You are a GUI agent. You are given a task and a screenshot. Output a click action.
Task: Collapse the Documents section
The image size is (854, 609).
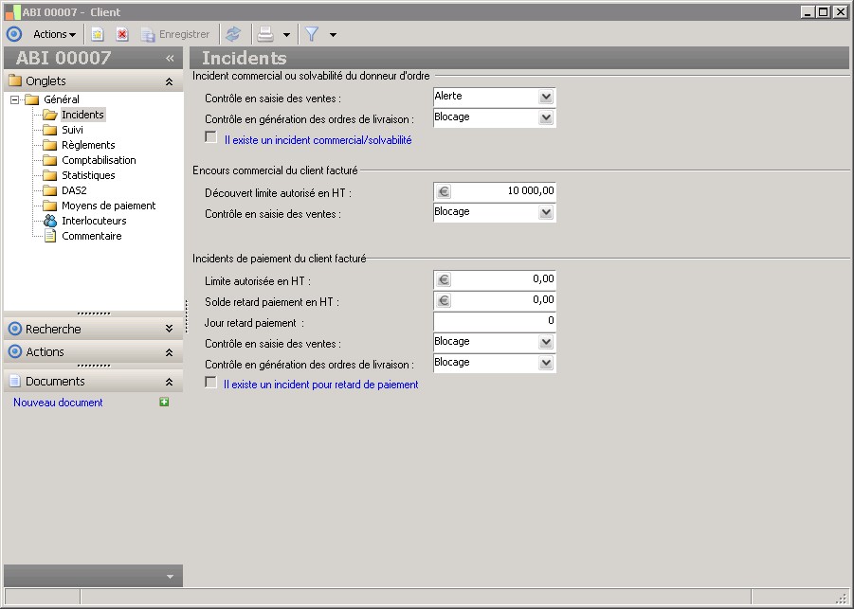pyautogui.click(x=169, y=382)
